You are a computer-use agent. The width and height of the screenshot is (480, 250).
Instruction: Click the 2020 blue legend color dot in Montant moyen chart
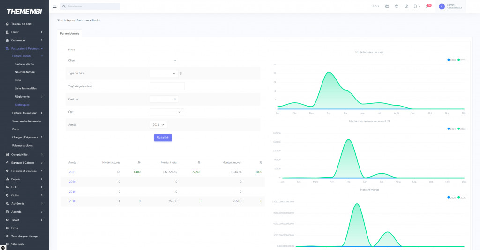(x=449, y=197)
